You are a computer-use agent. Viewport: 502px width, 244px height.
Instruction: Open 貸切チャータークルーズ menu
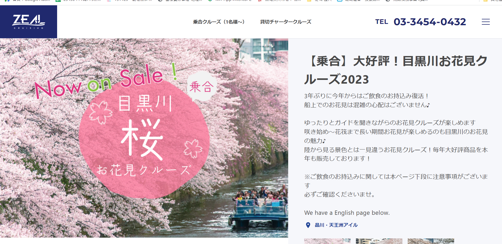tap(286, 22)
